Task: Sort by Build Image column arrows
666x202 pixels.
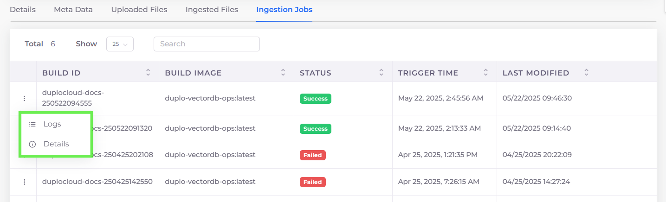Action: pyautogui.click(x=283, y=73)
